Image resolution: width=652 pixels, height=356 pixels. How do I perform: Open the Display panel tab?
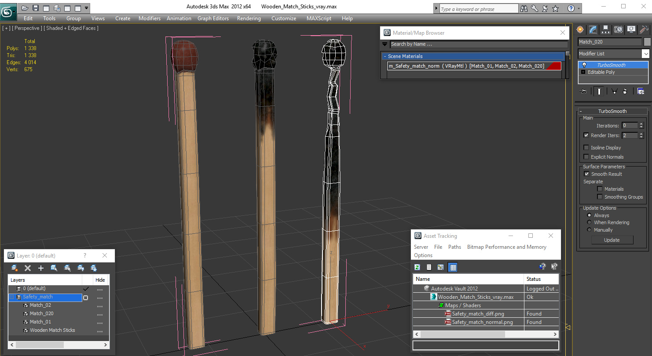[631, 29]
